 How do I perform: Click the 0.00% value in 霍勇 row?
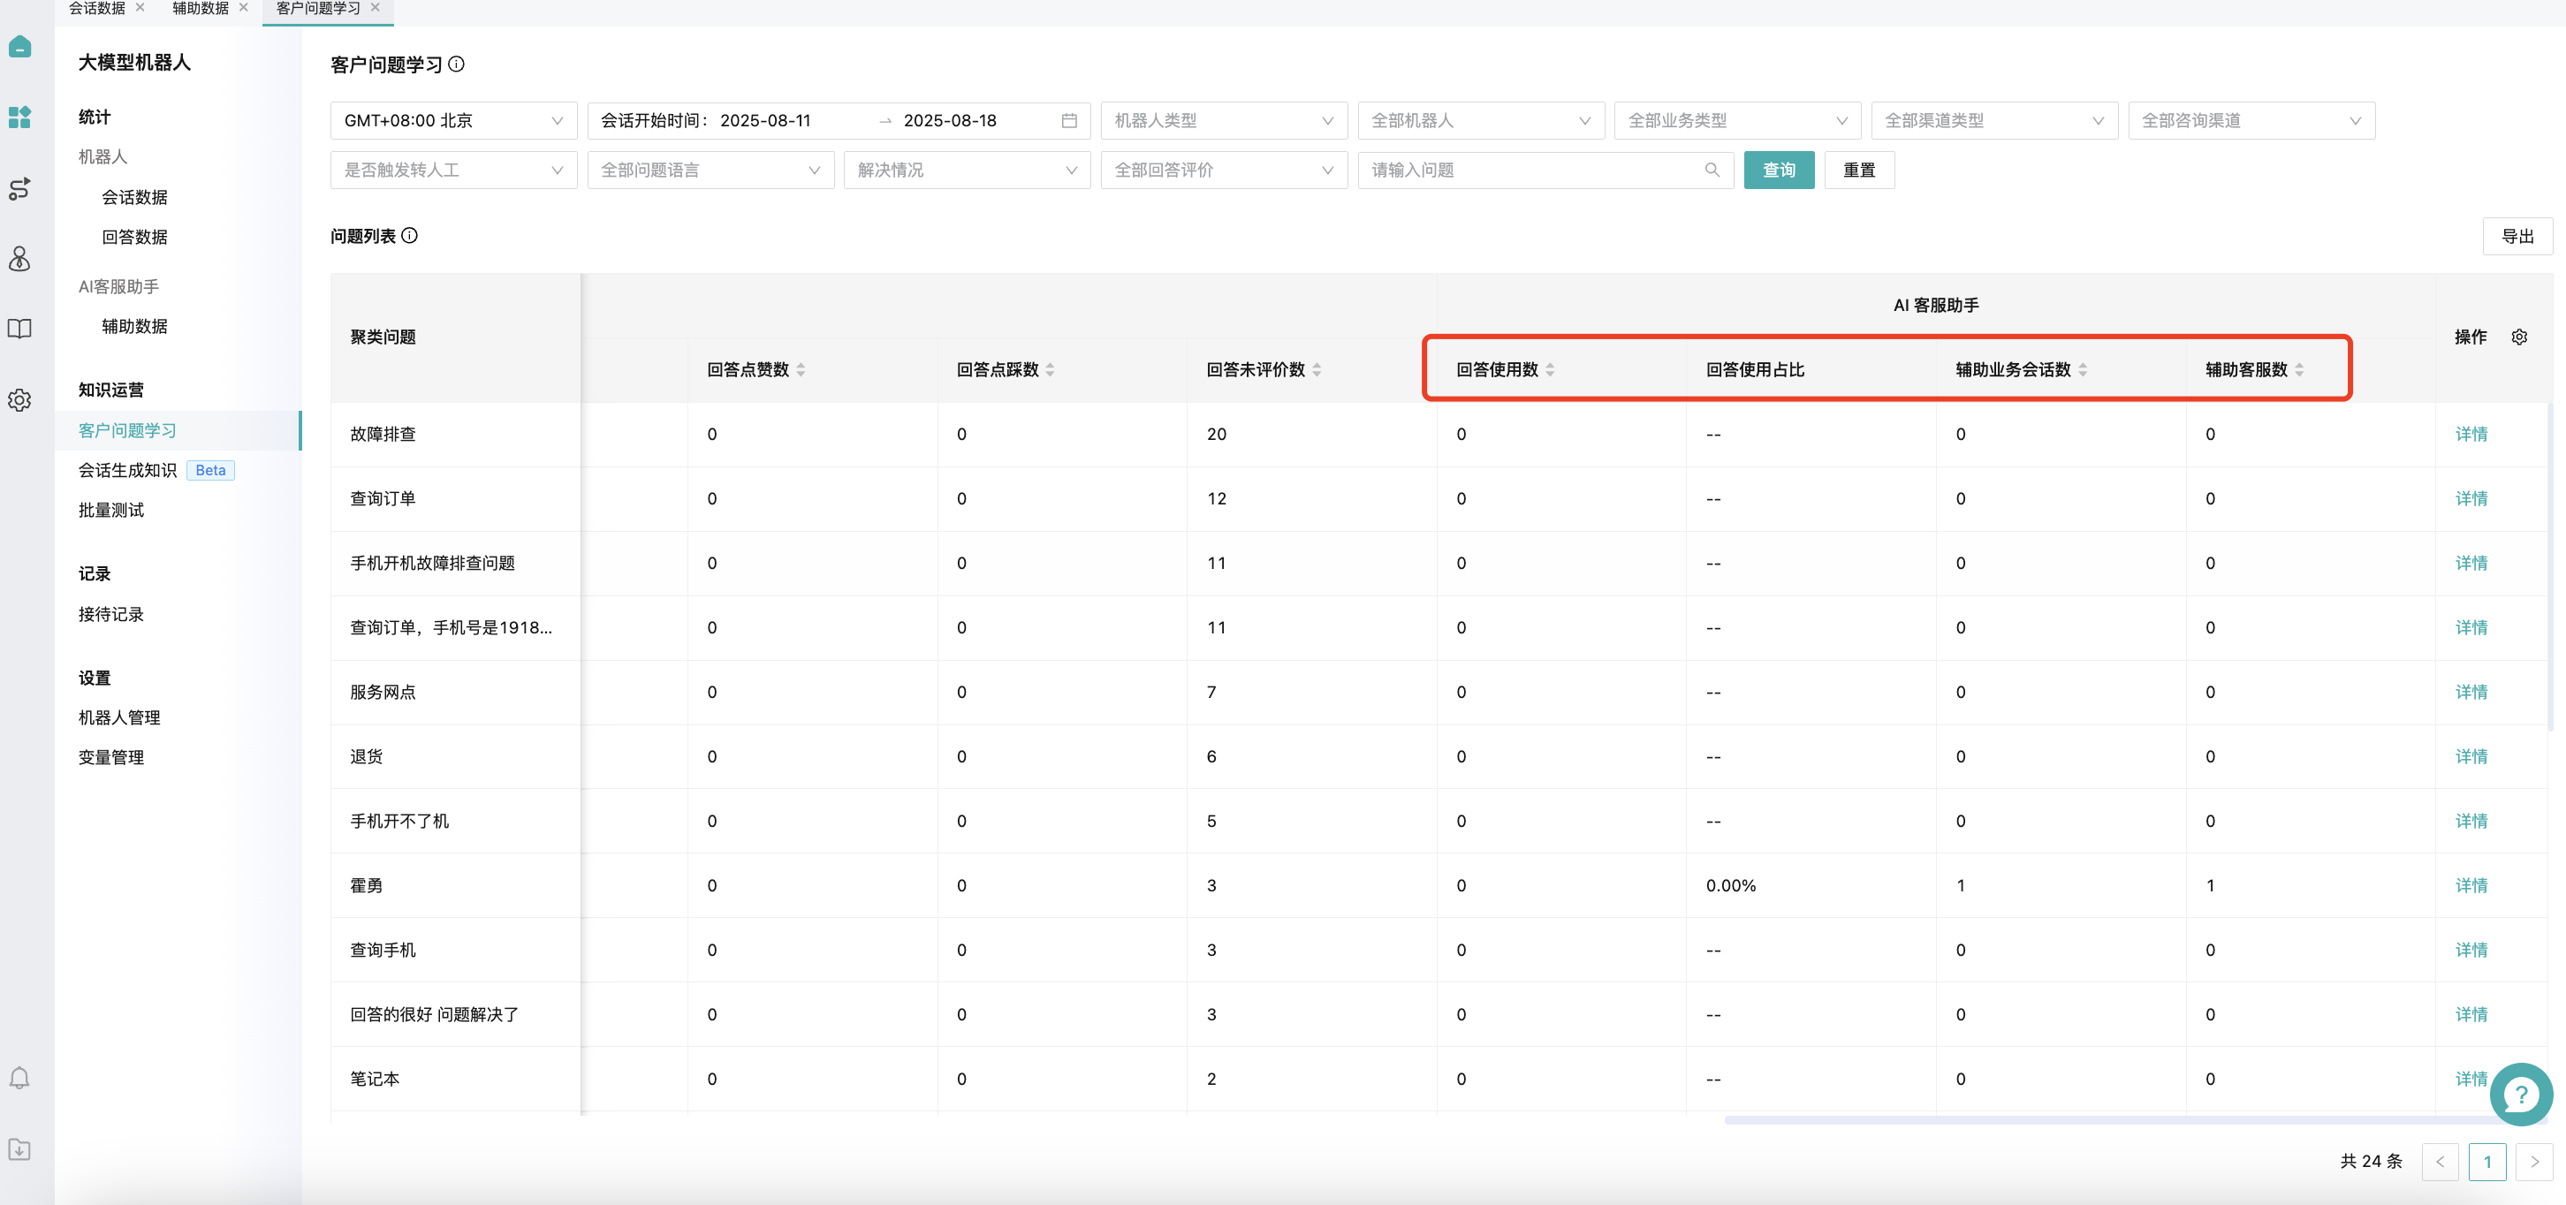tap(1730, 885)
